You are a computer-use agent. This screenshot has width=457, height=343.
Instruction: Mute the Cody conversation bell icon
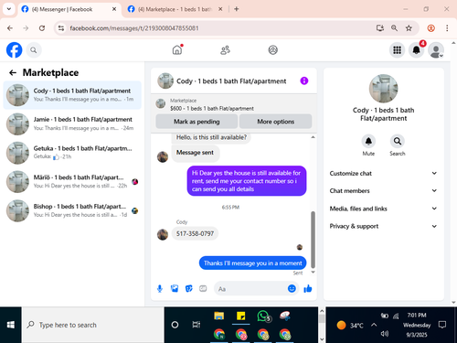(368, 141)
